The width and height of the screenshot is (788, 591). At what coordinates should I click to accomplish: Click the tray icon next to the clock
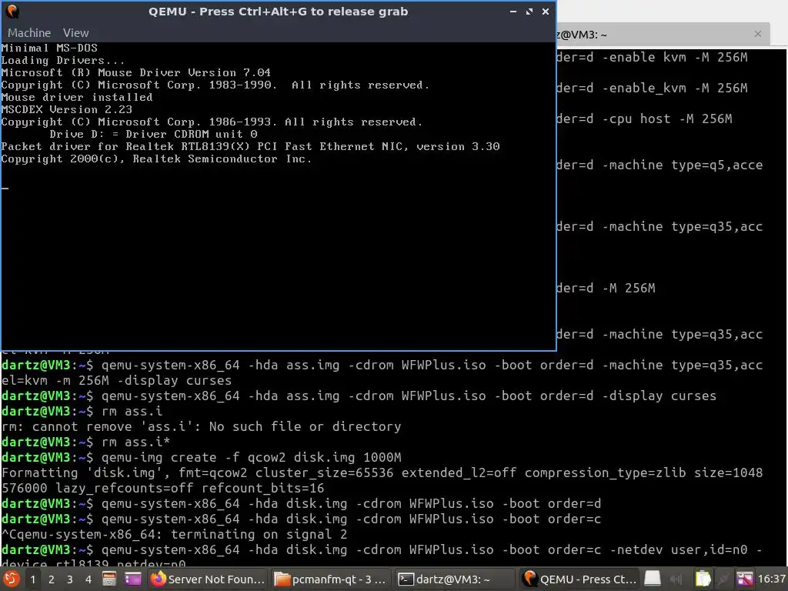[745, 579]
